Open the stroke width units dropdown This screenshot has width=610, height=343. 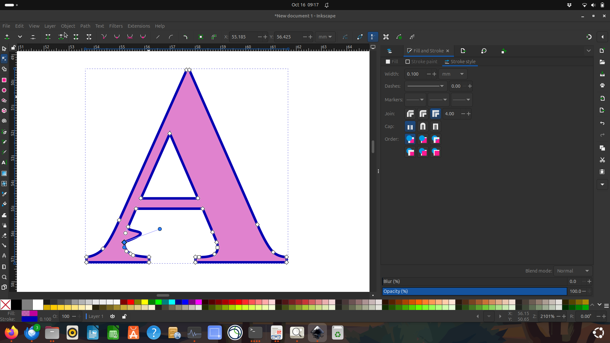pos(452,74)
